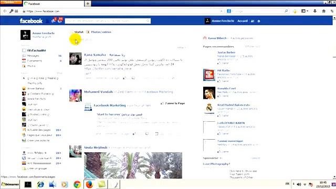This screenshot has height=189, width=336.
Task: Click the calendar icon beside Événements
Action: (x=24, y=61)
